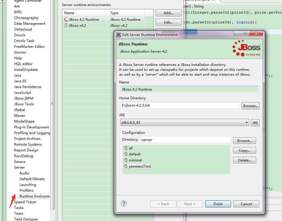This screenshot has width=282, height=221.
Task: Select Deltacloud in preferences tree
Action: 23,29
